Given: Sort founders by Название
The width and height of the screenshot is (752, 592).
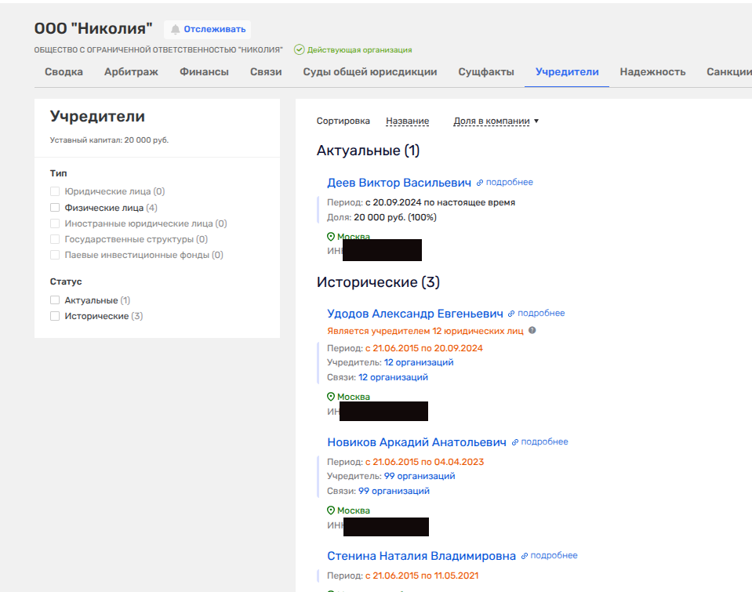Looking at the screenshot, I should click(407, 122).
